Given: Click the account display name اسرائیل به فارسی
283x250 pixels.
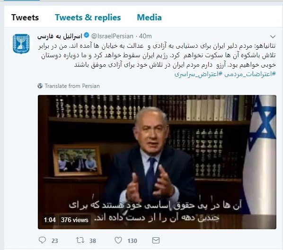Looking at the screenshot, I should (60, 36).
